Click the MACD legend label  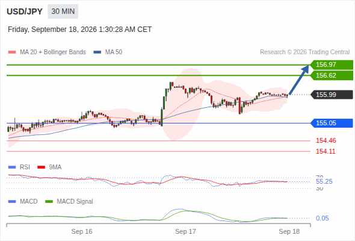coord(29,202)
